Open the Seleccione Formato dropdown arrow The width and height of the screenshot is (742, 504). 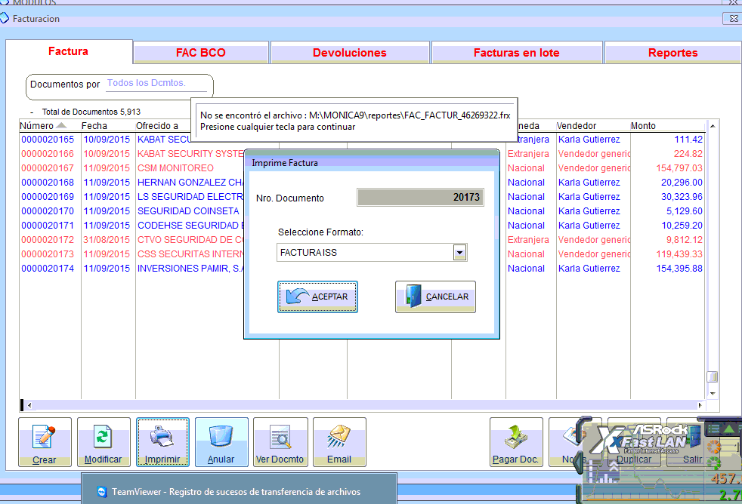pyautogui.click(x=459, y=253)
